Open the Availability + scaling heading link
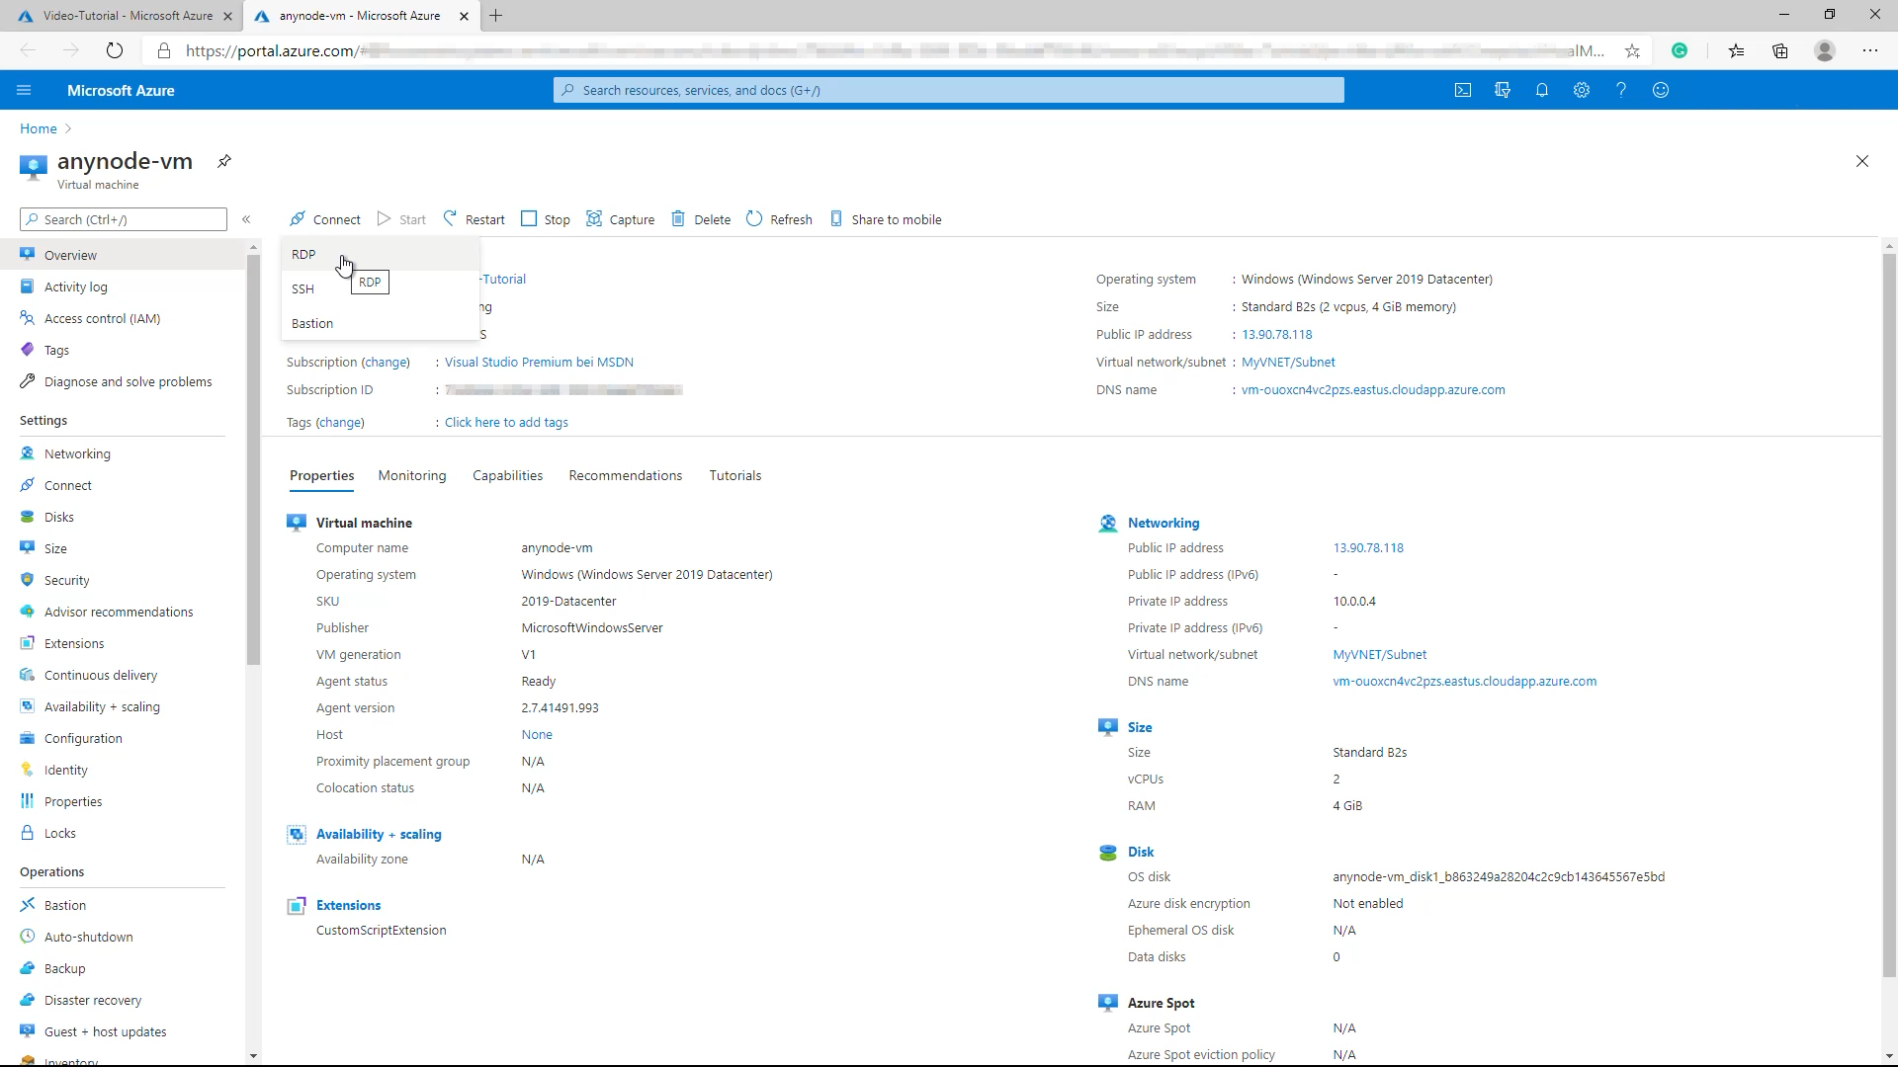The image size is (1898, 1067). click(379, 834)
